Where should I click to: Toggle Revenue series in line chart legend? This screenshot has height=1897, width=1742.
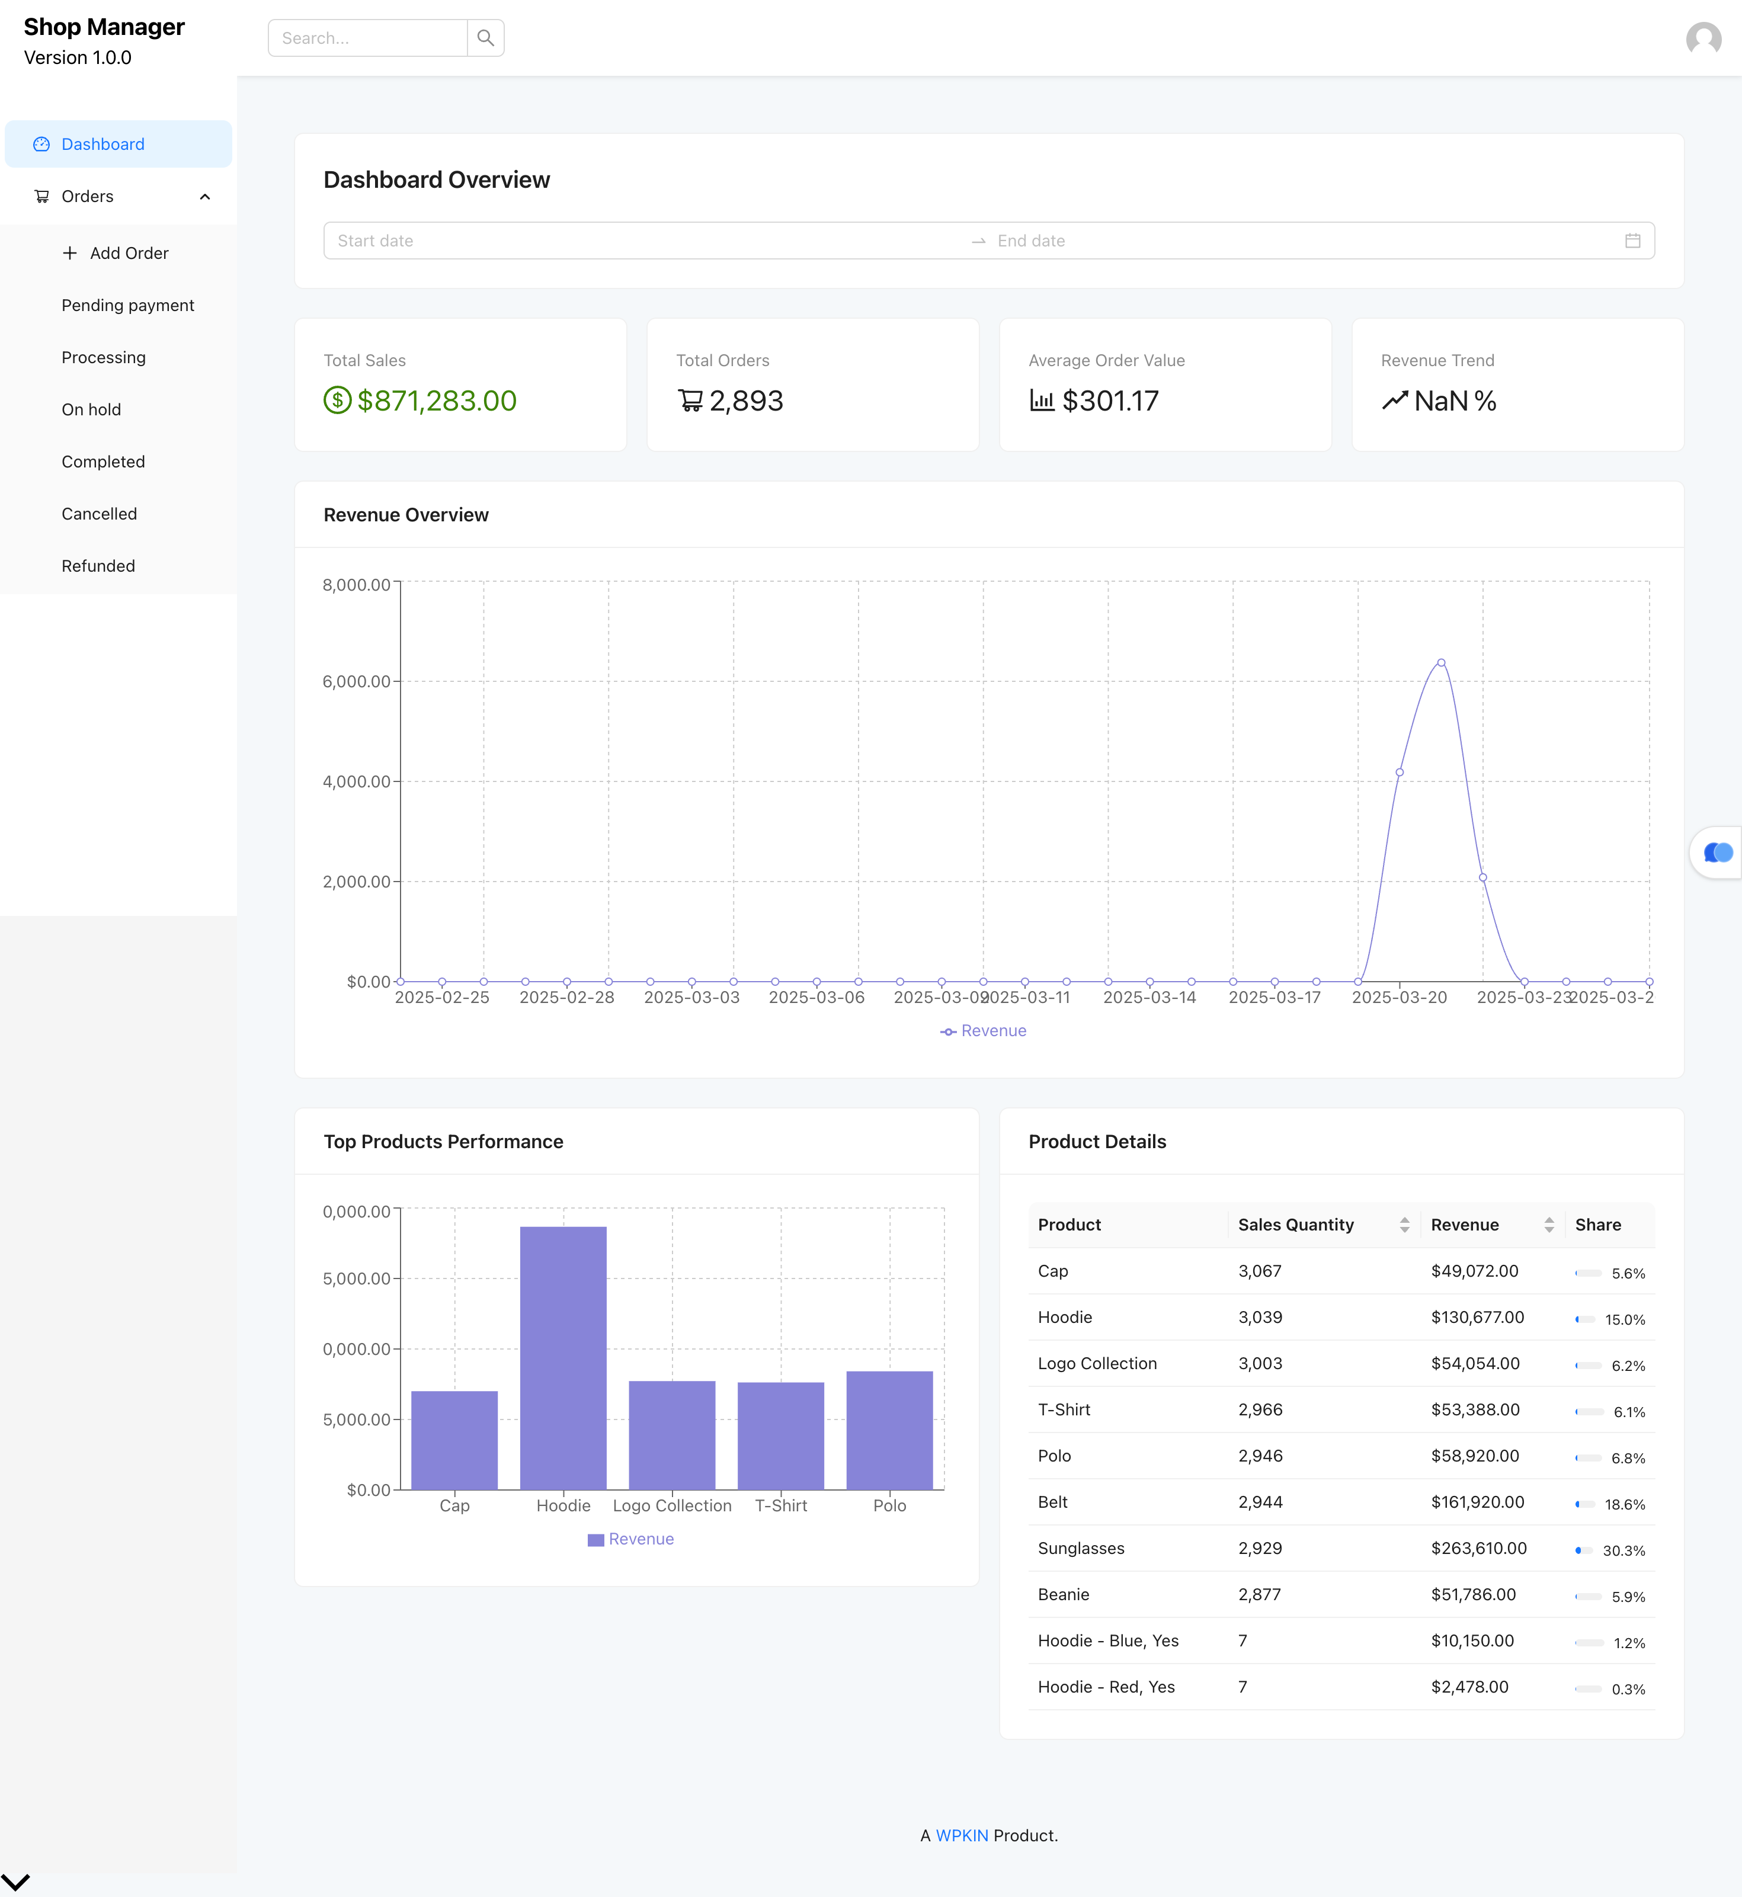(983, 1031)
